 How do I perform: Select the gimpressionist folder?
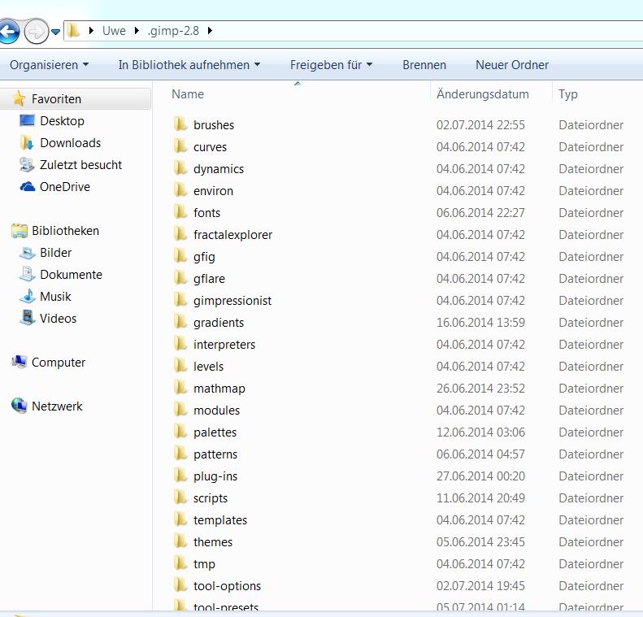[x=232, y=301]
